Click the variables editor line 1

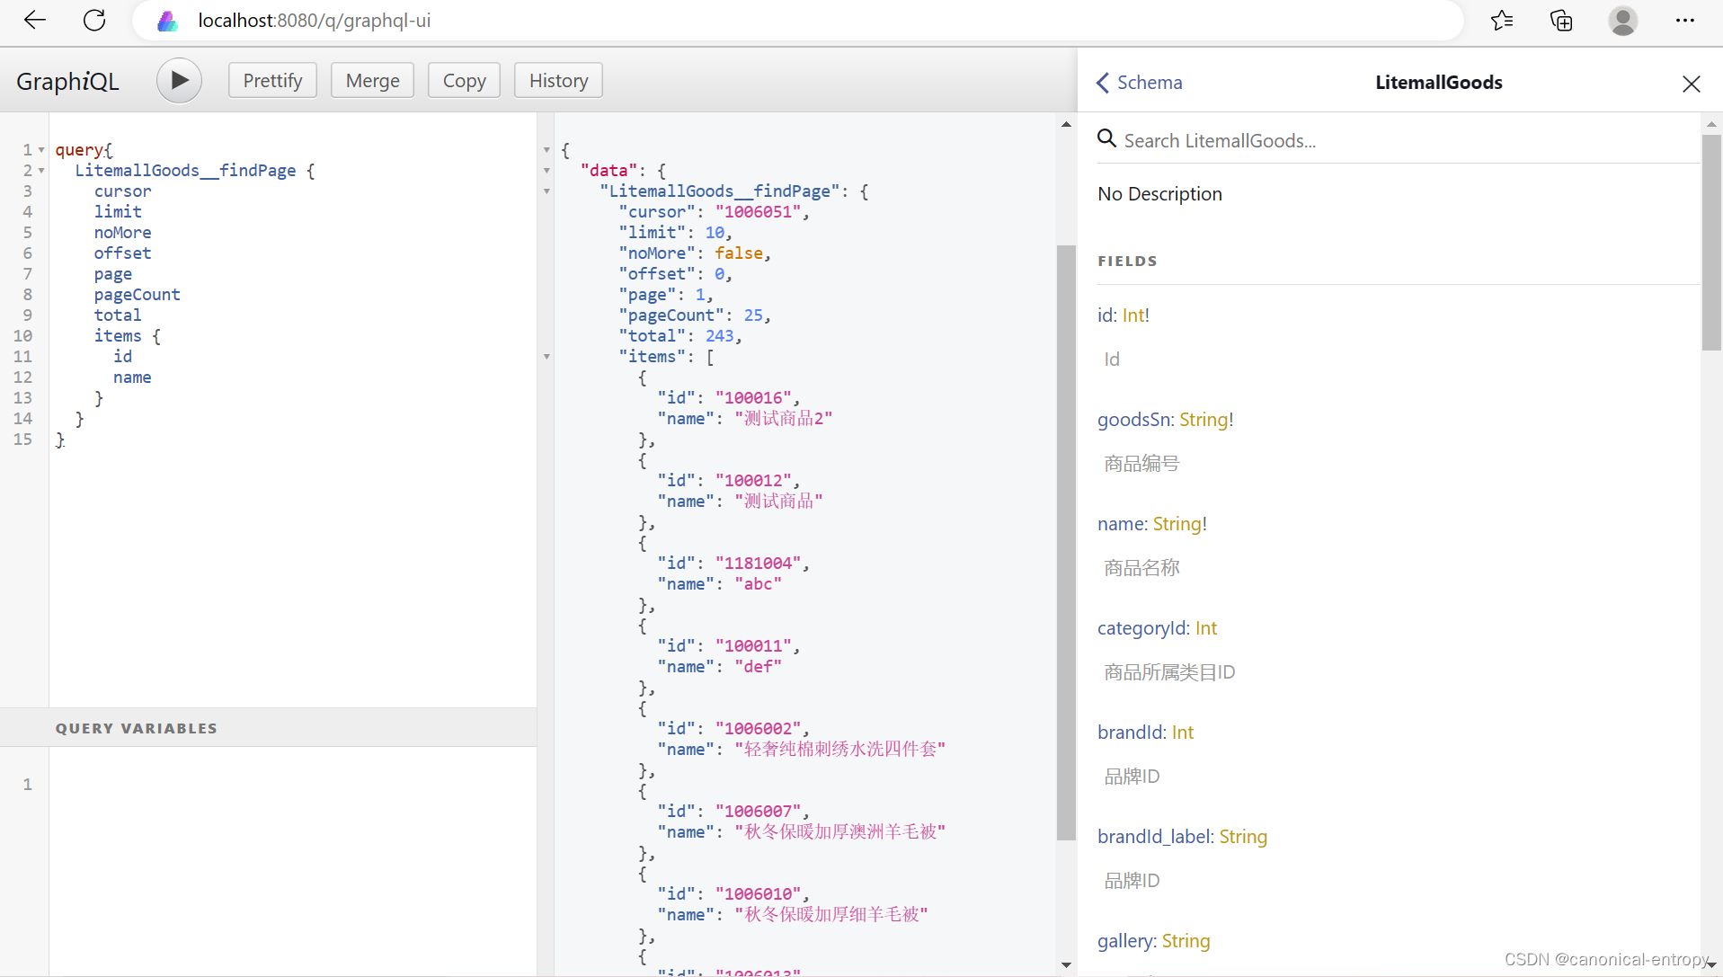click(292, 785)
